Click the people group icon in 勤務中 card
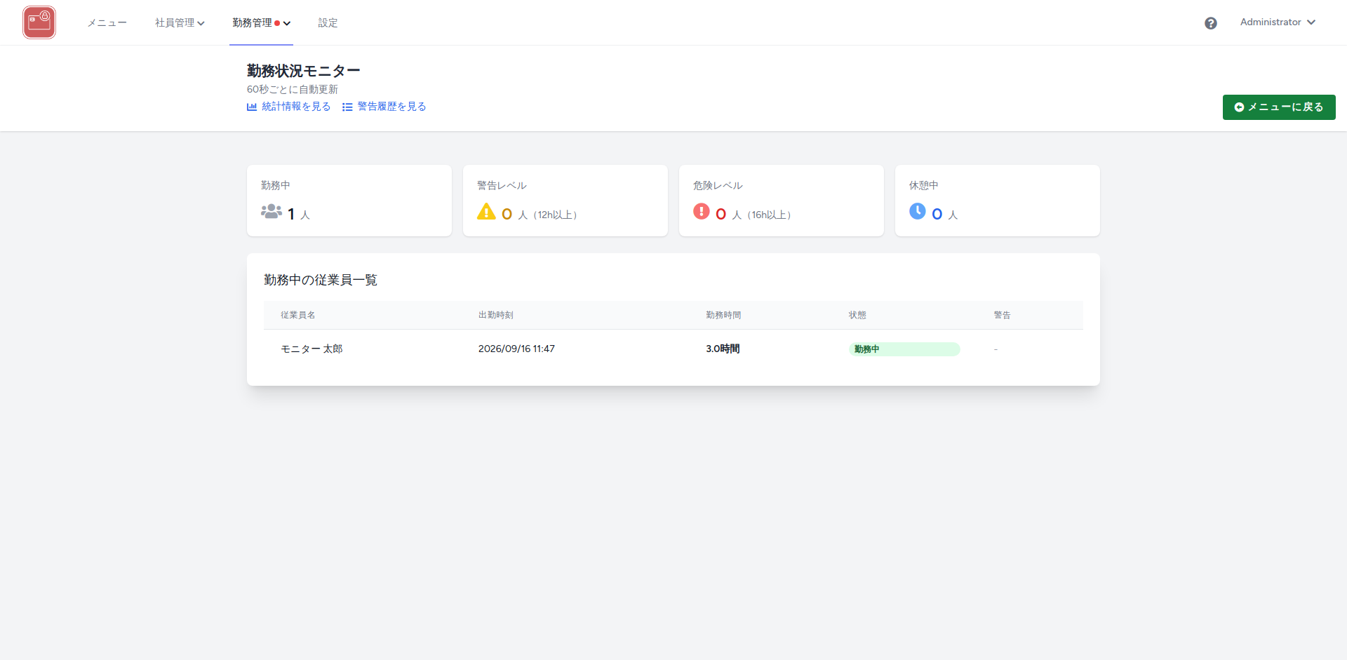Screen dimensions: 1347x660 272,211
